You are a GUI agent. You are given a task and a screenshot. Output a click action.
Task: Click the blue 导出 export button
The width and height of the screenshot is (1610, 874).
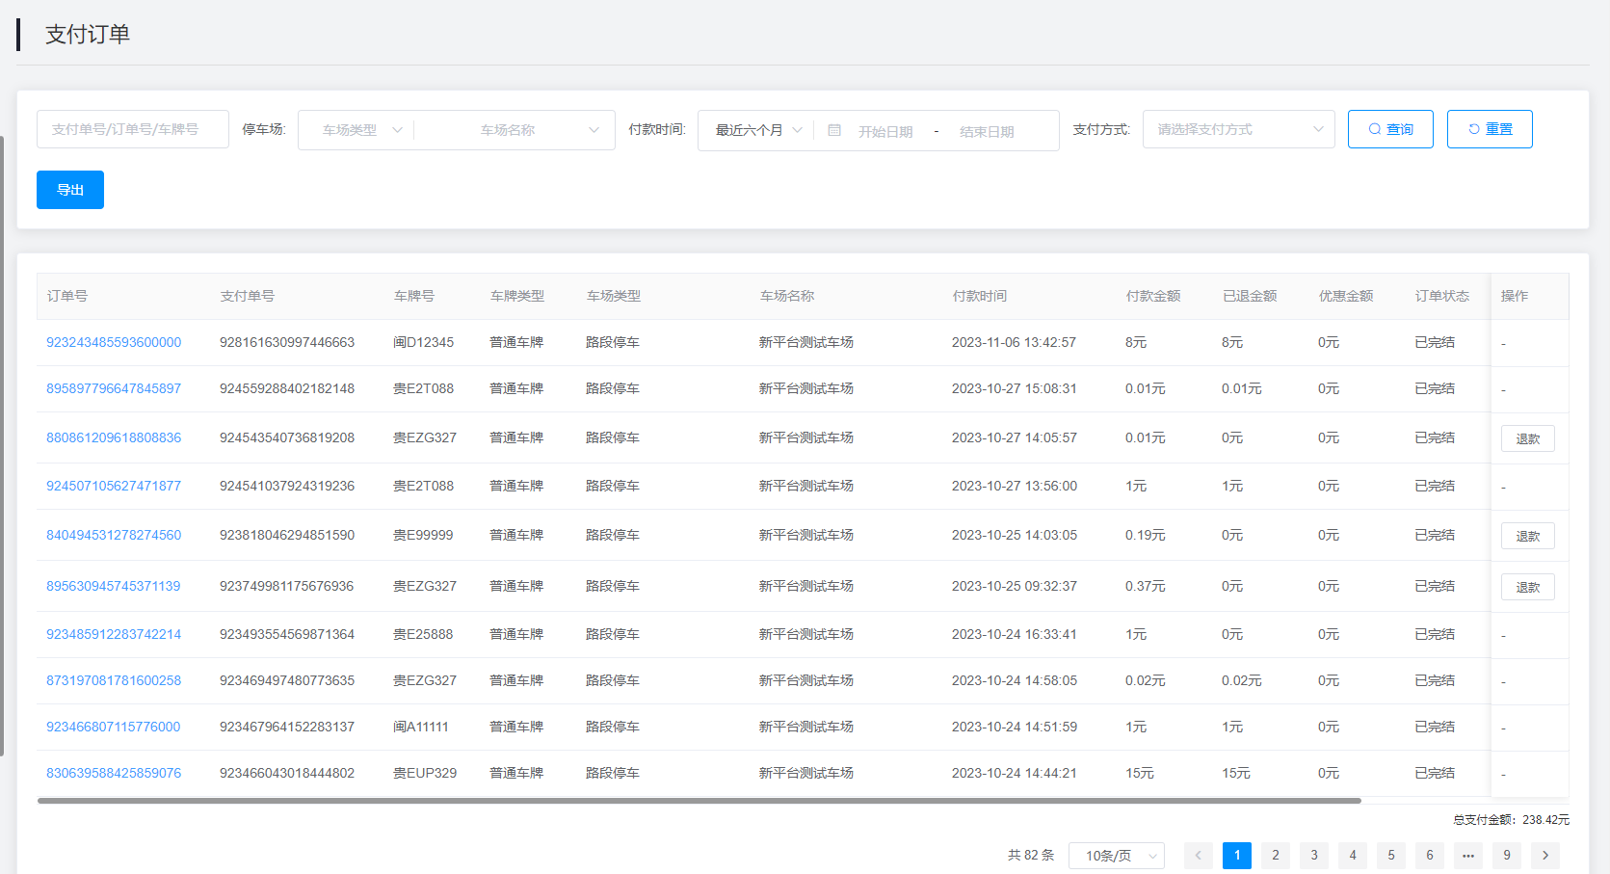(x=70, y=190)
